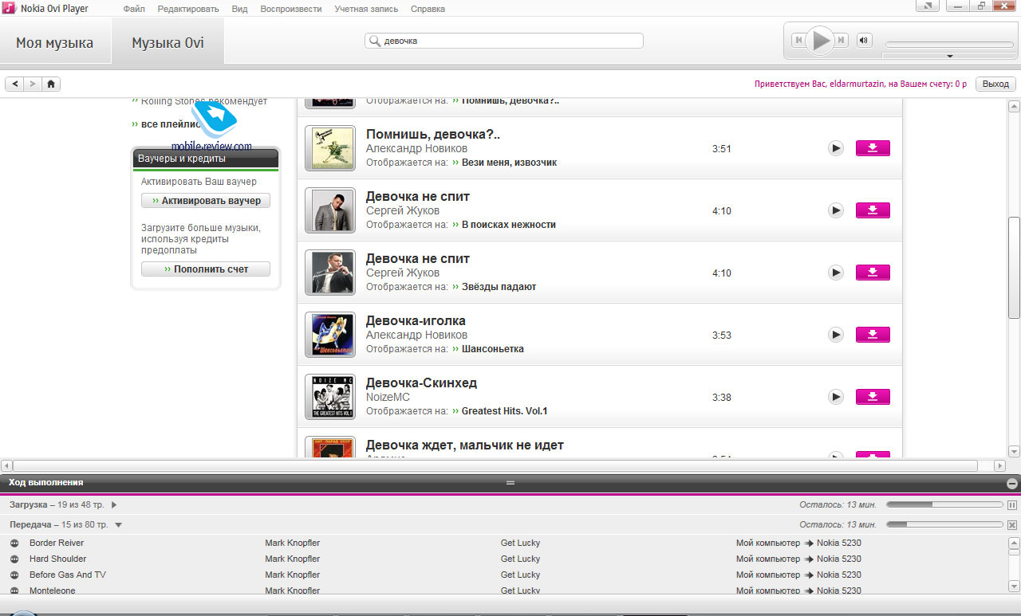Download Девочка-Скинхед by NoizeMC

click(873, 397)
